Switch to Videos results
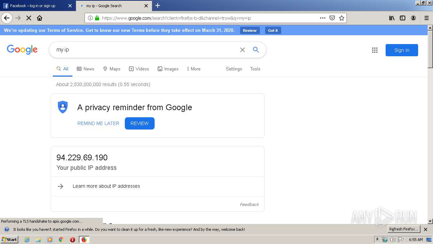433x244 pixels. [x=139, y=69]
